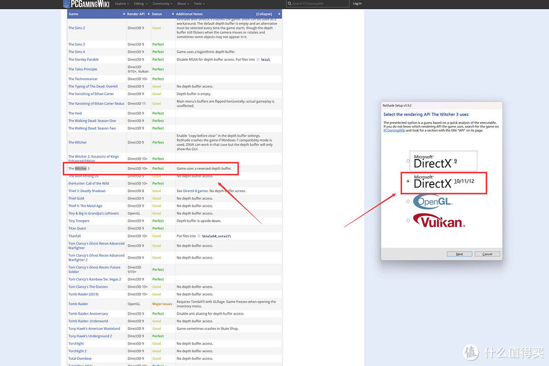Open the Editing dropdown menu
The height and width of the screenshot is (366, 549).
pyautogui.click(x=140, y=4)
